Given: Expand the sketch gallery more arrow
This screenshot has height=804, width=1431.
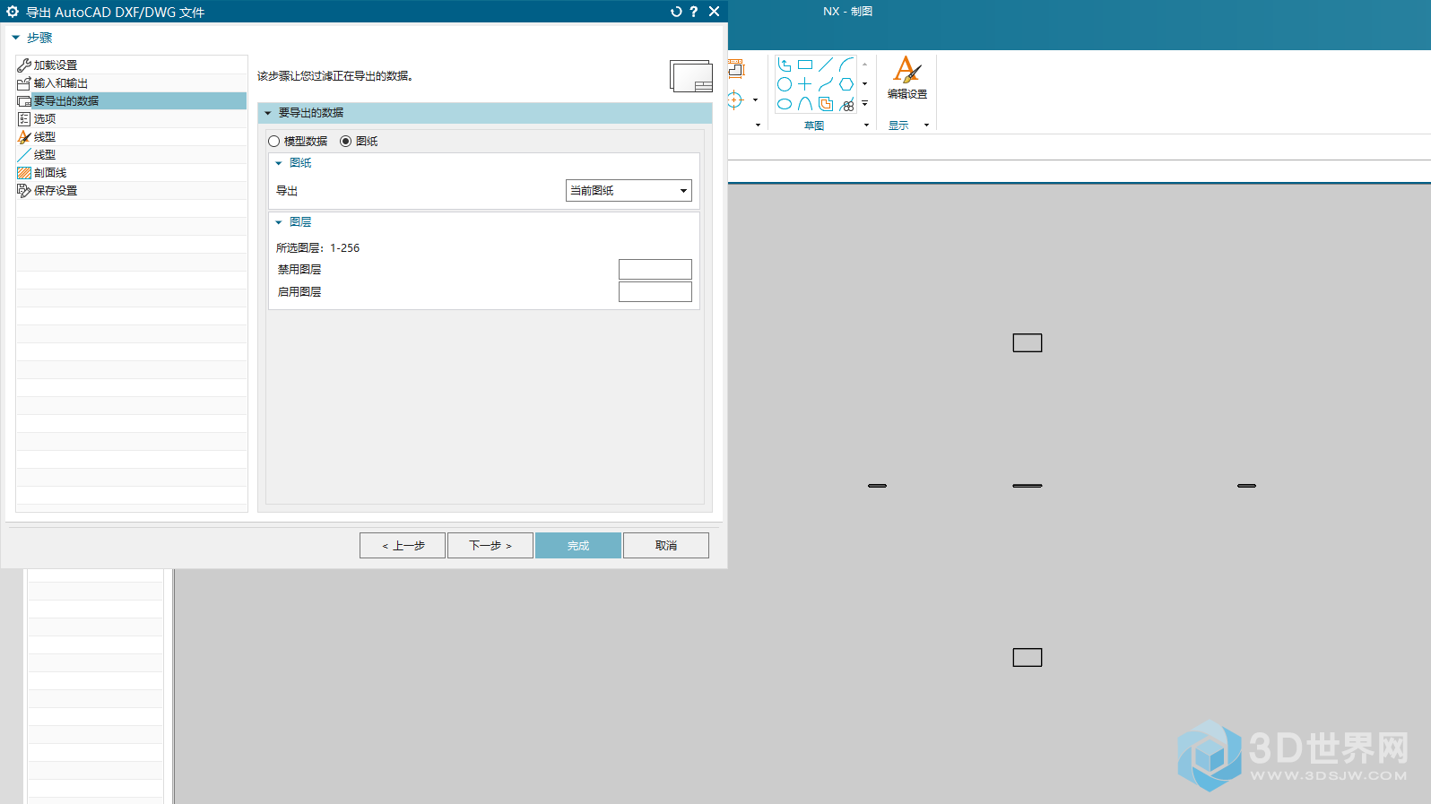Looking at the screenshot, I should (864, 104).
